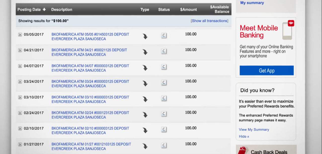Viewport: 322px width, 154px height.
Task: Click deposit type arrow icon for 04/21/2017
Action: point(145,52)
